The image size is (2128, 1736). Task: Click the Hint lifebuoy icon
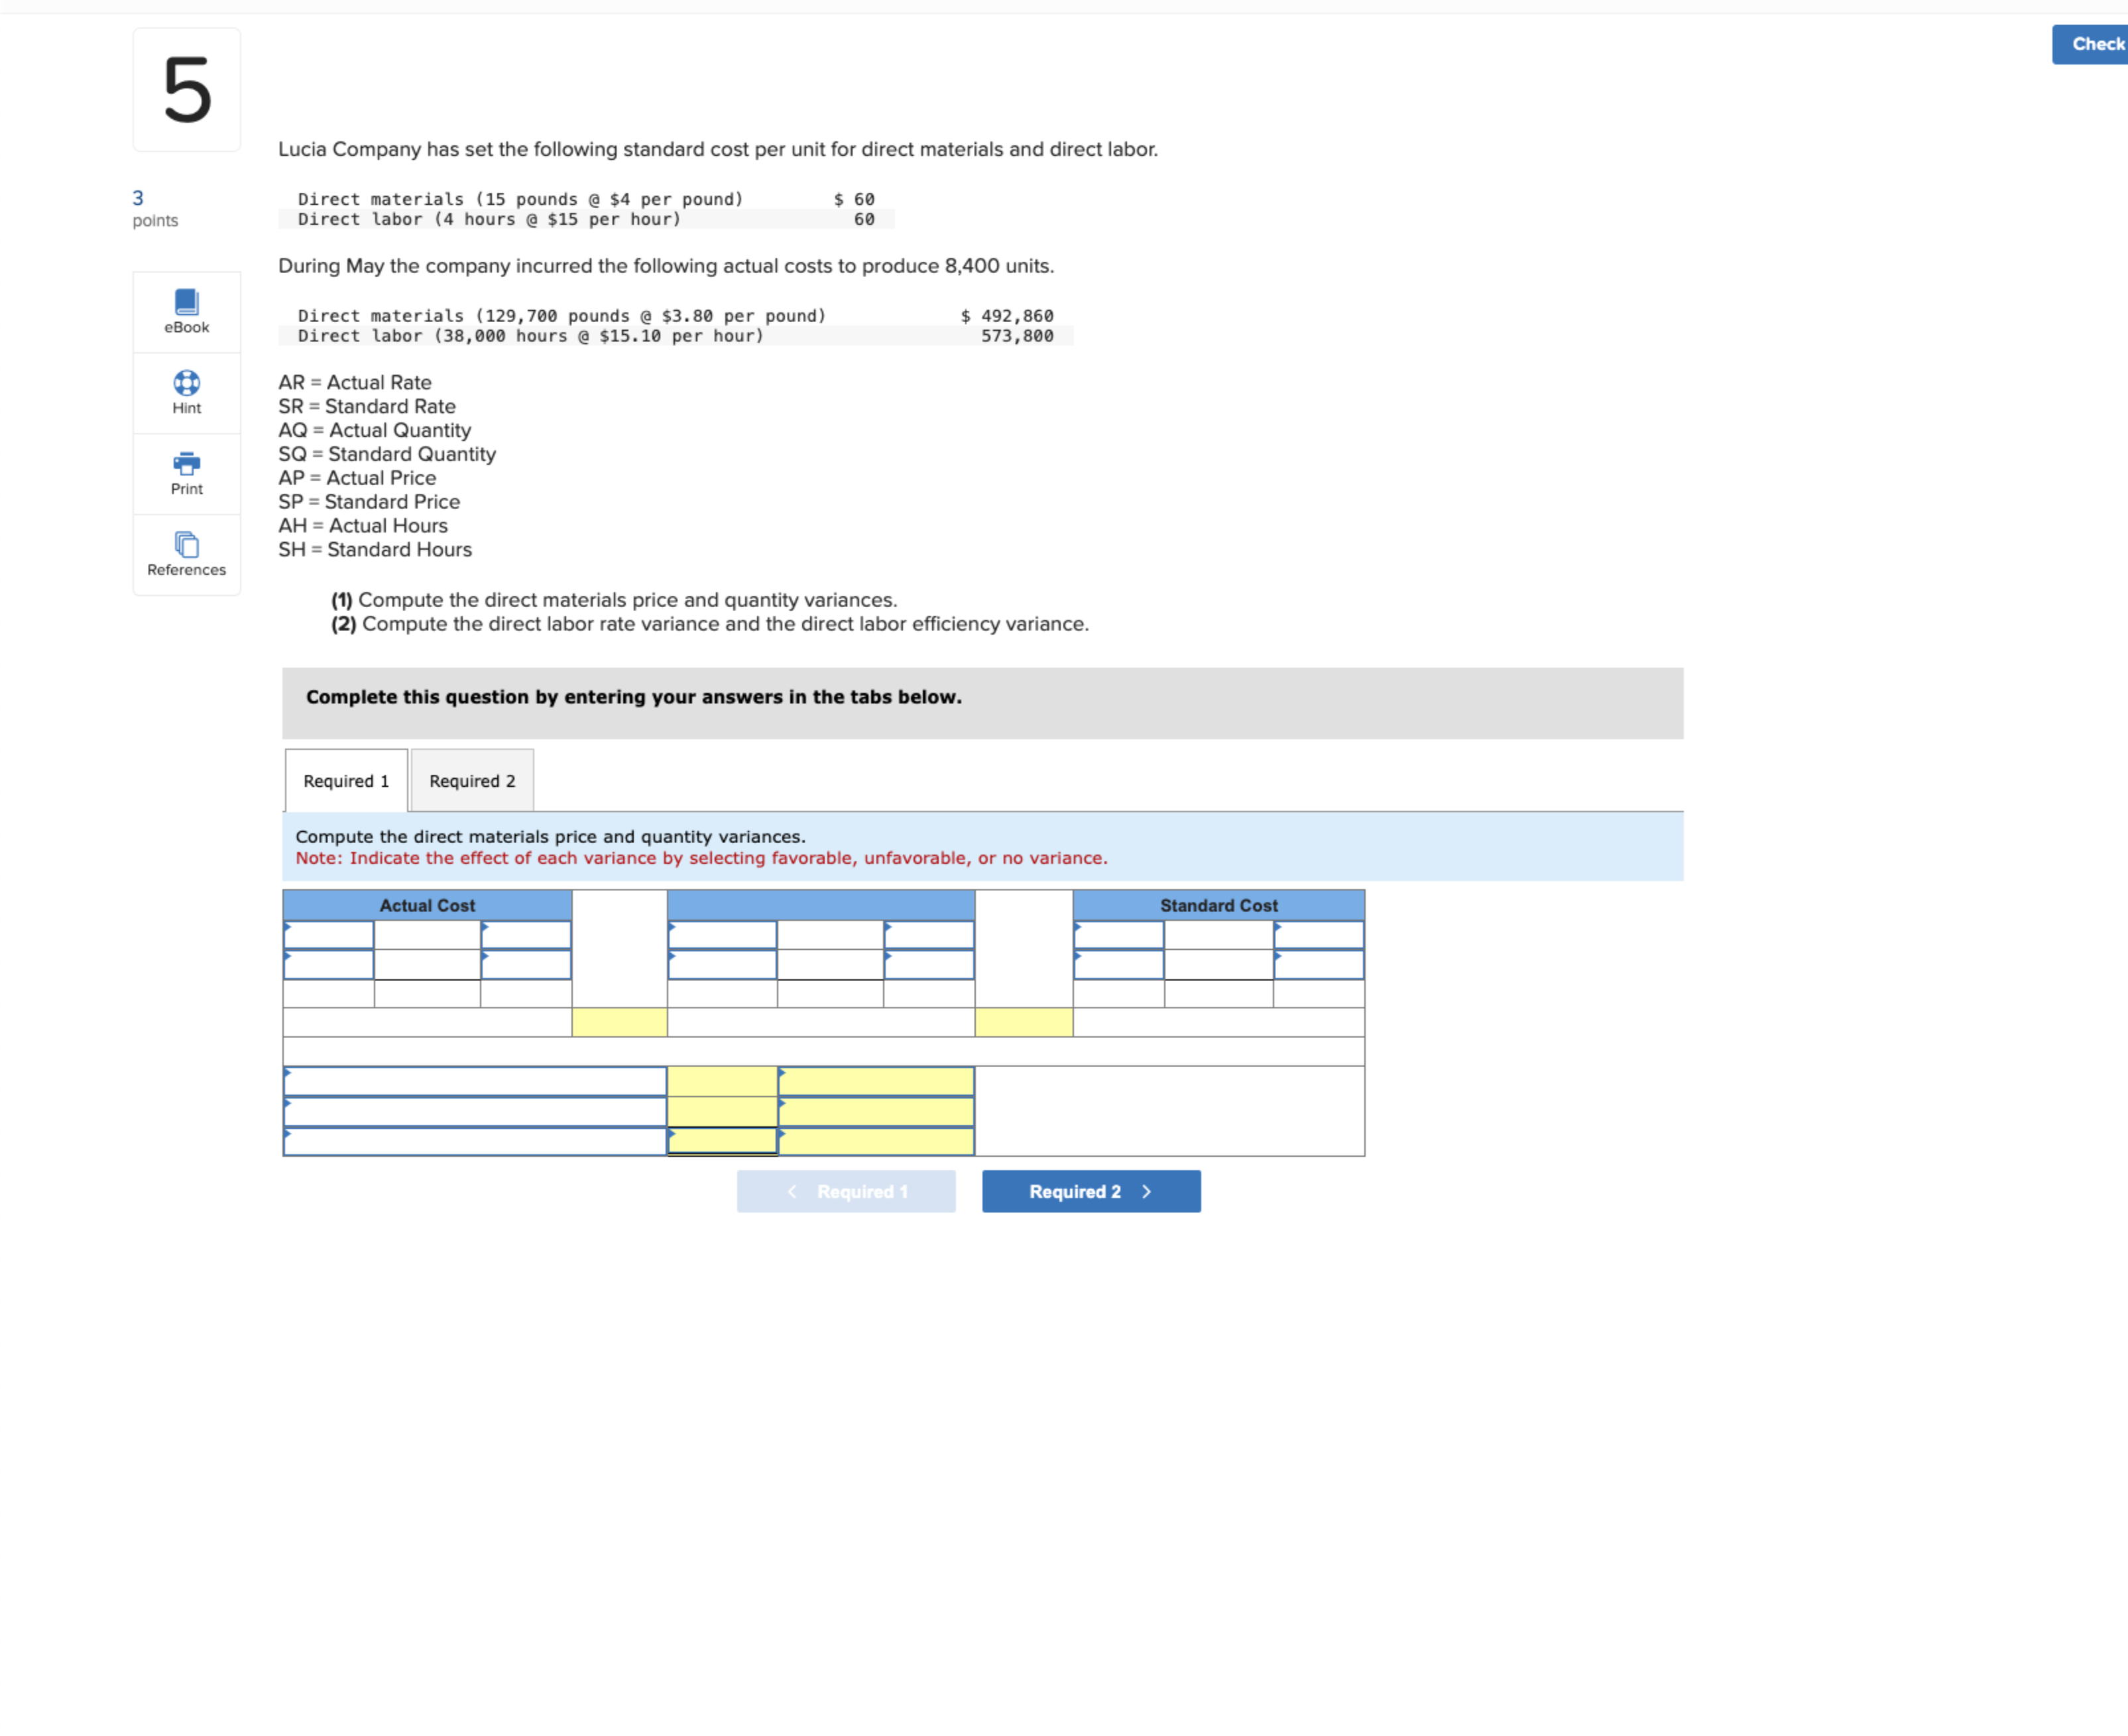coord(186,383)
